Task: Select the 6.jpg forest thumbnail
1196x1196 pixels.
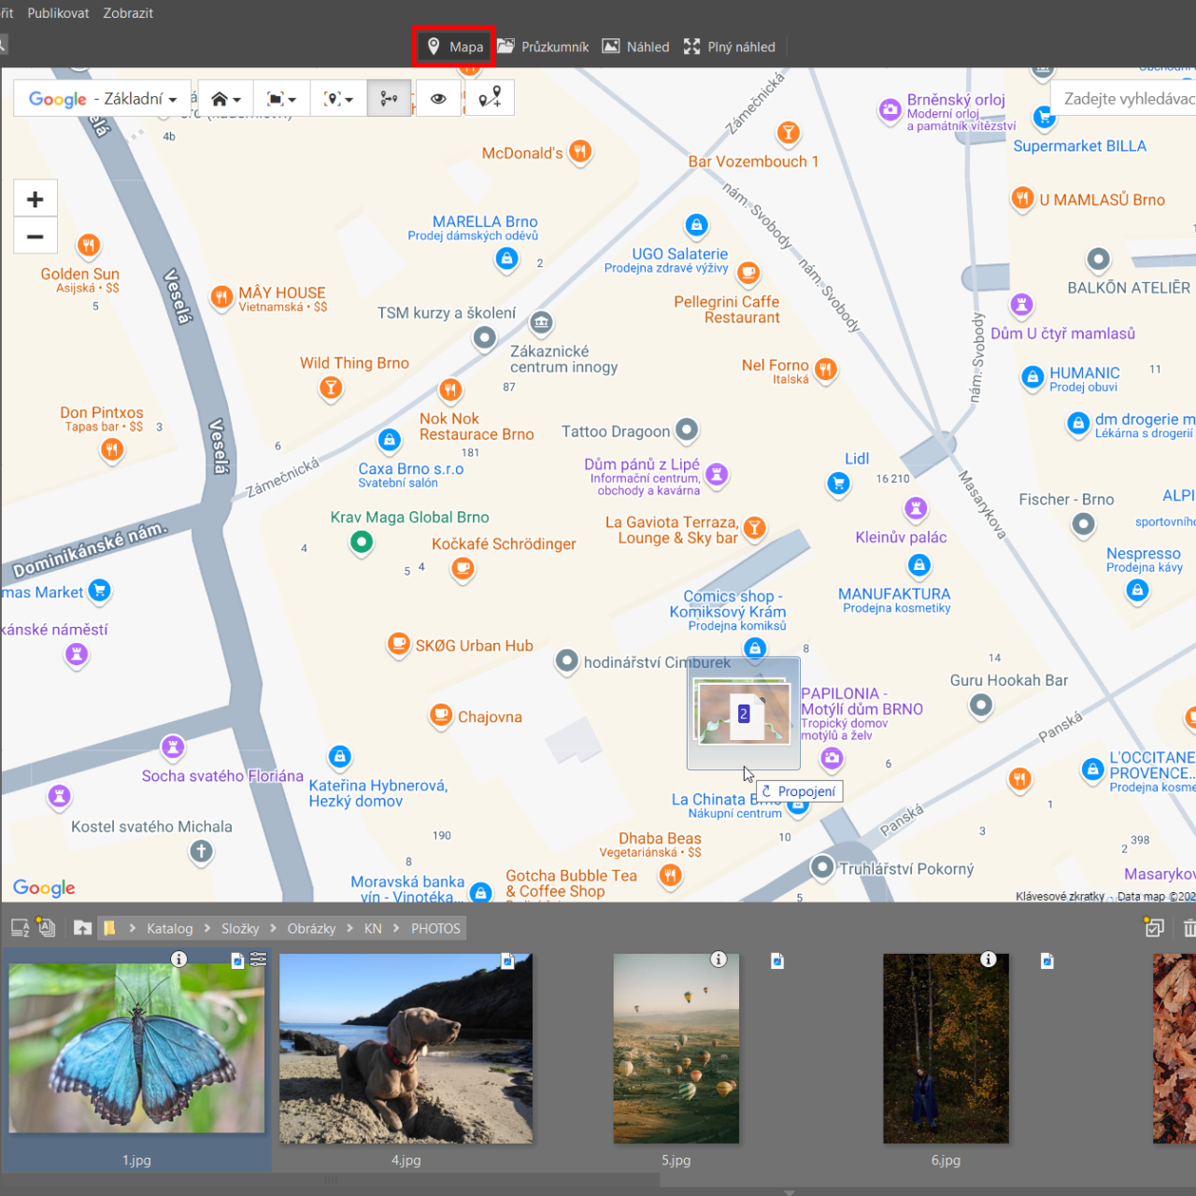Action: (946, 1048)
